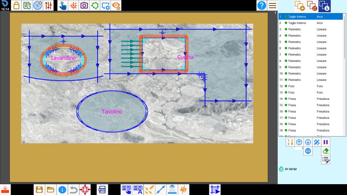Open the slider adjustments icon

(48, 5)
